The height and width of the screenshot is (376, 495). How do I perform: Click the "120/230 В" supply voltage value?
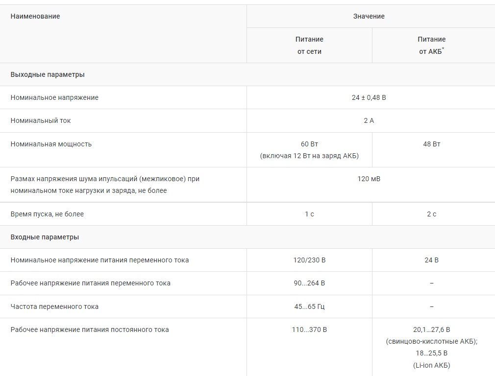(309, 260)
